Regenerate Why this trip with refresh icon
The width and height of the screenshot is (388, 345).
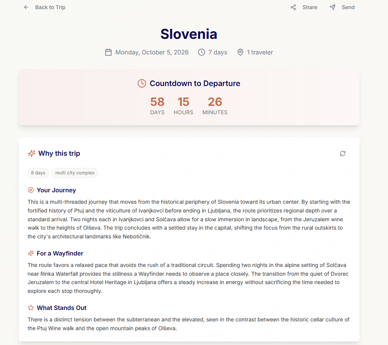[343, 153]
